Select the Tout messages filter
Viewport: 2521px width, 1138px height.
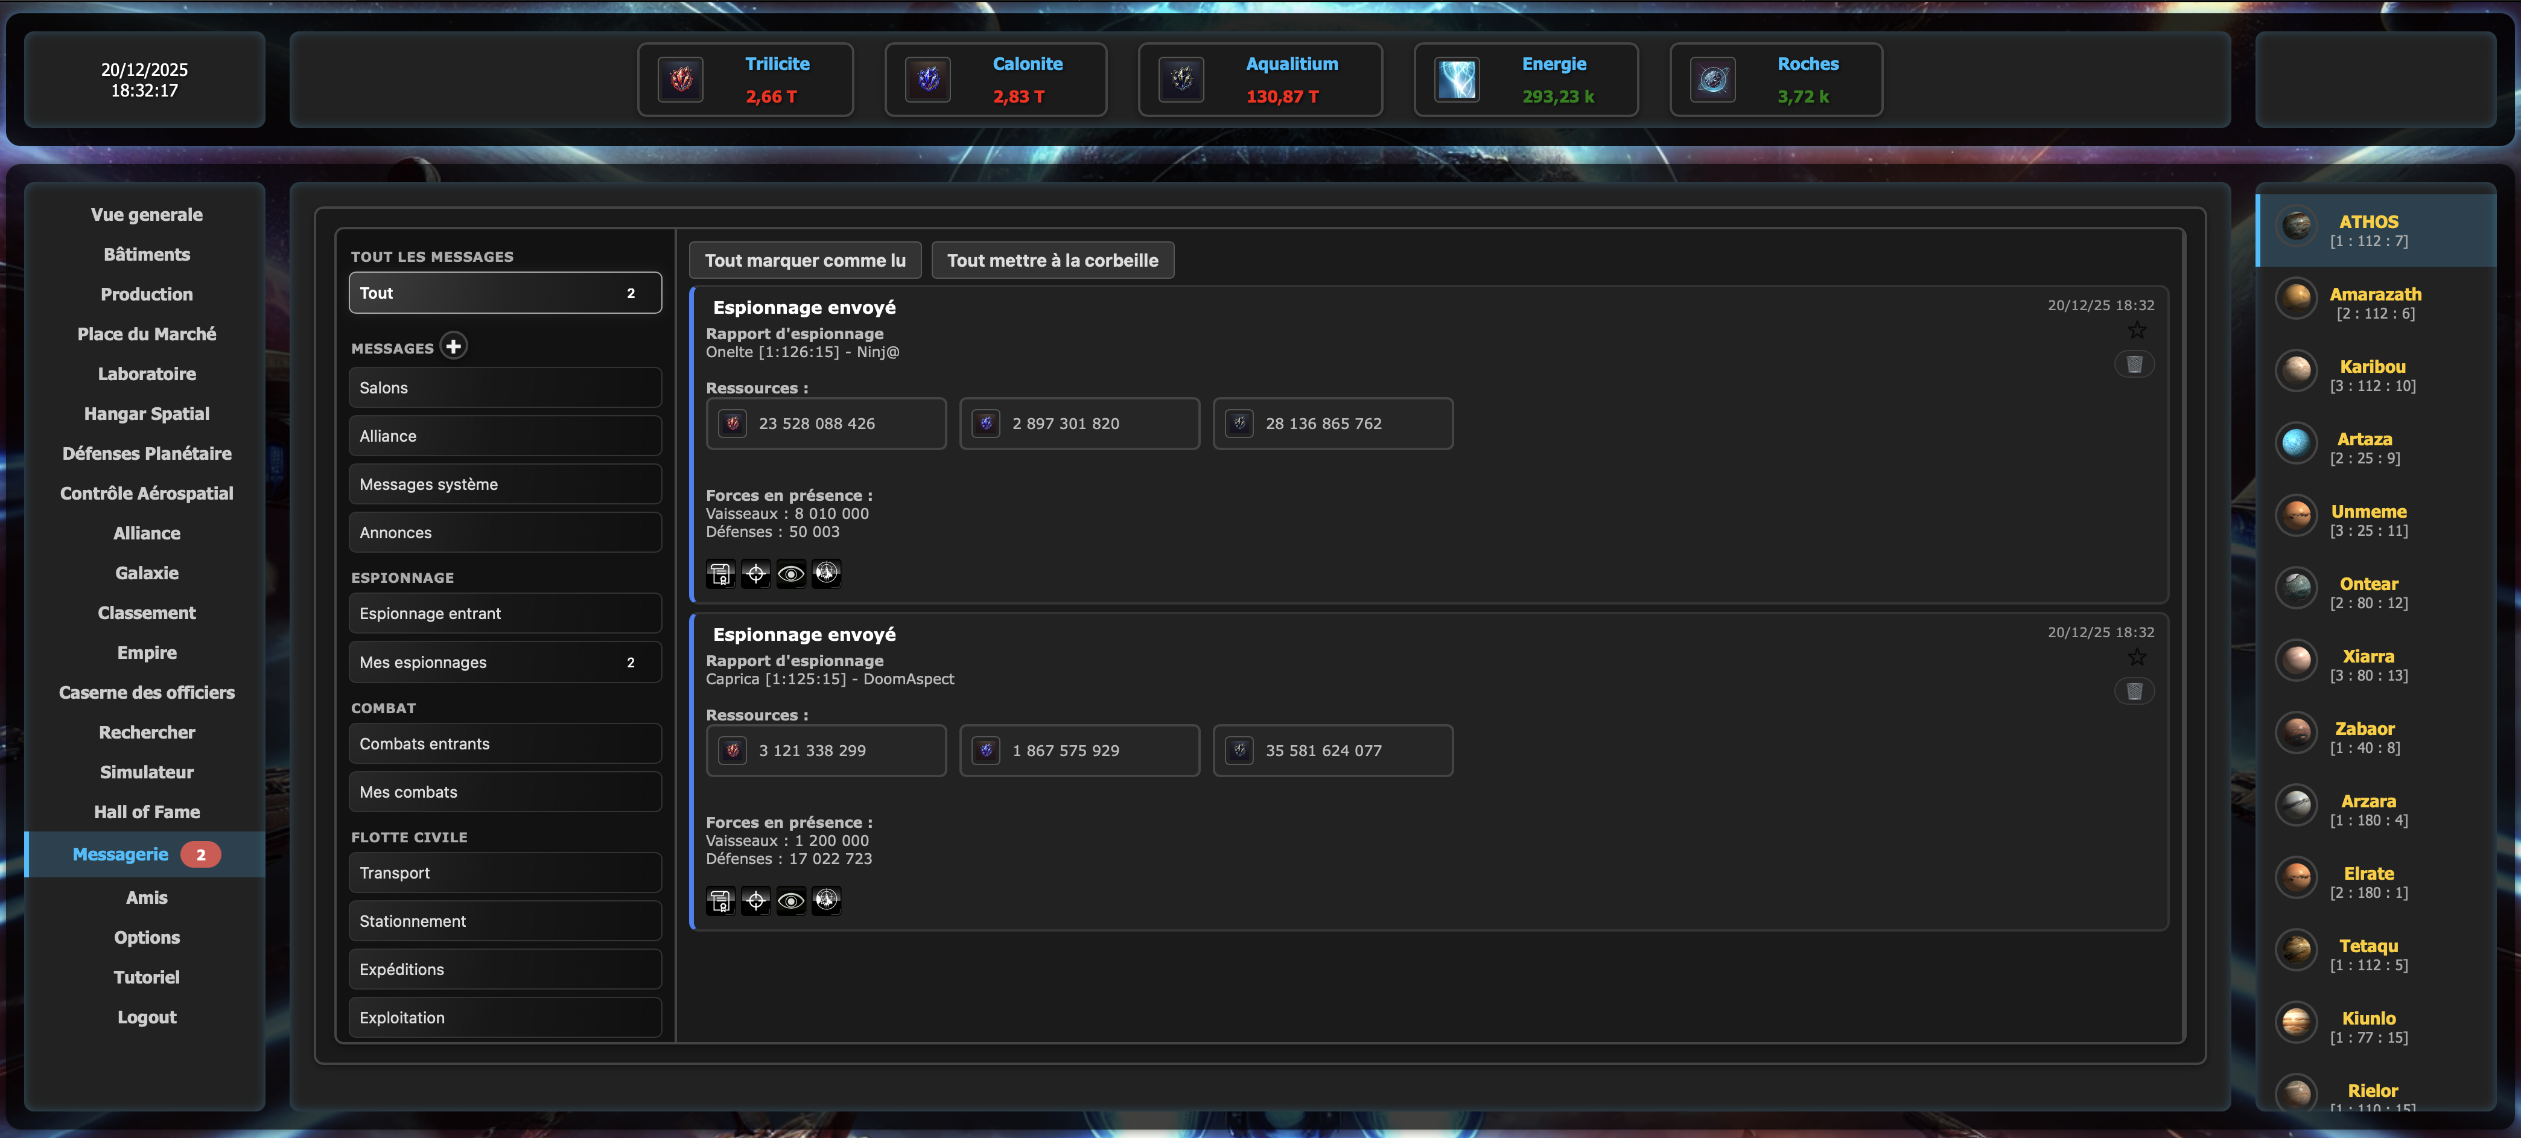[x=505, y=293]
